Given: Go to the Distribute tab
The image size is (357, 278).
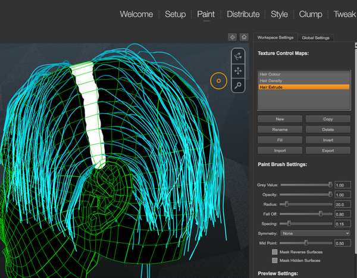Looking at the screenshot, I should click(x=243, y=14).
